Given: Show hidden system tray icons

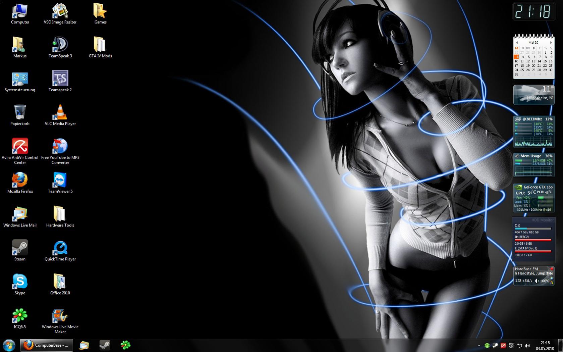Looking at the screenshot, I should click(479, 346).
